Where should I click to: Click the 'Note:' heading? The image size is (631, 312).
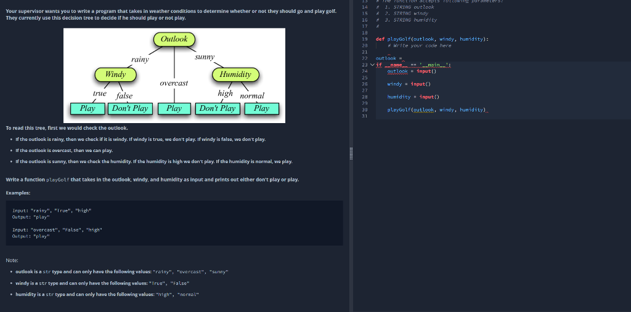pos(12,260)
